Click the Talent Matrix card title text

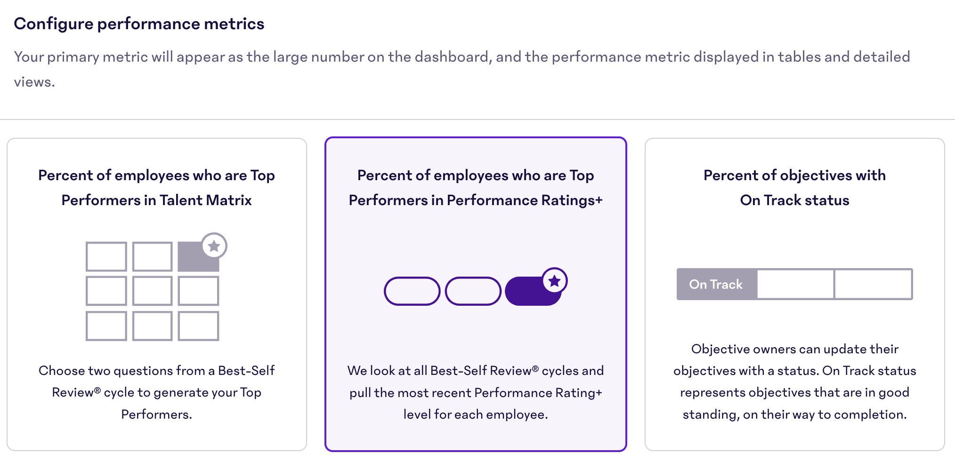click(x=157, y=187)
